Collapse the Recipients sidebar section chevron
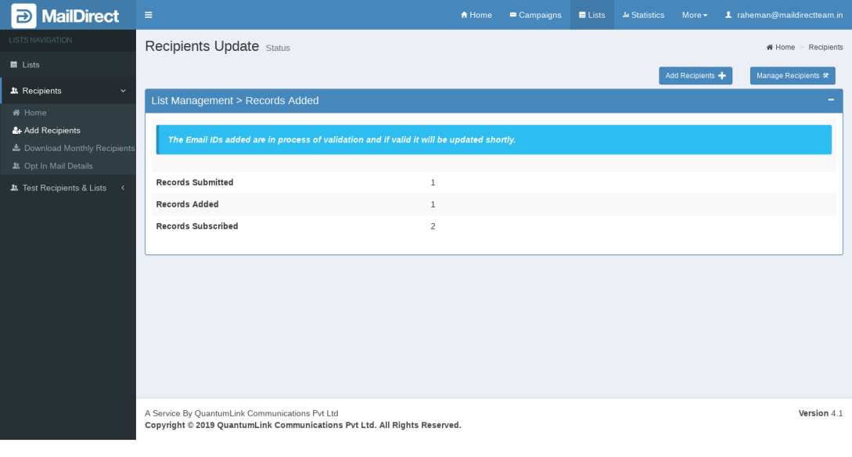 click(123, 91)
